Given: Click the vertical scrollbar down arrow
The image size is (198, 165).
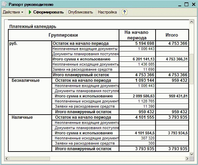Looking at the screenshot, I should (x=191, y=154).
